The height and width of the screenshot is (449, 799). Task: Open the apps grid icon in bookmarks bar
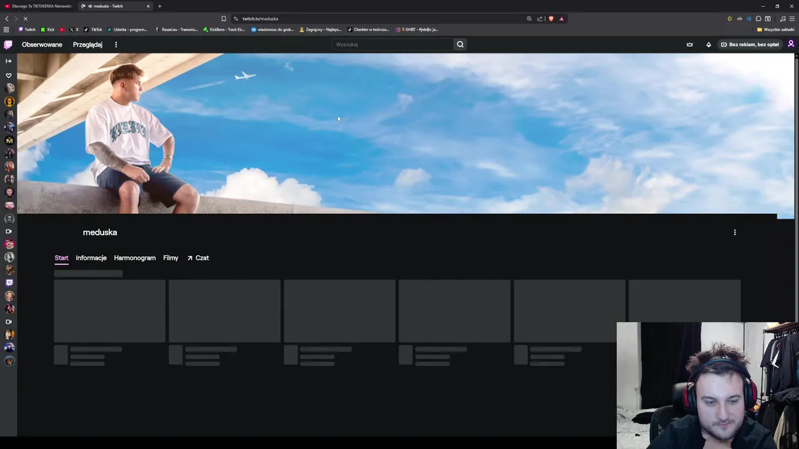6,29
